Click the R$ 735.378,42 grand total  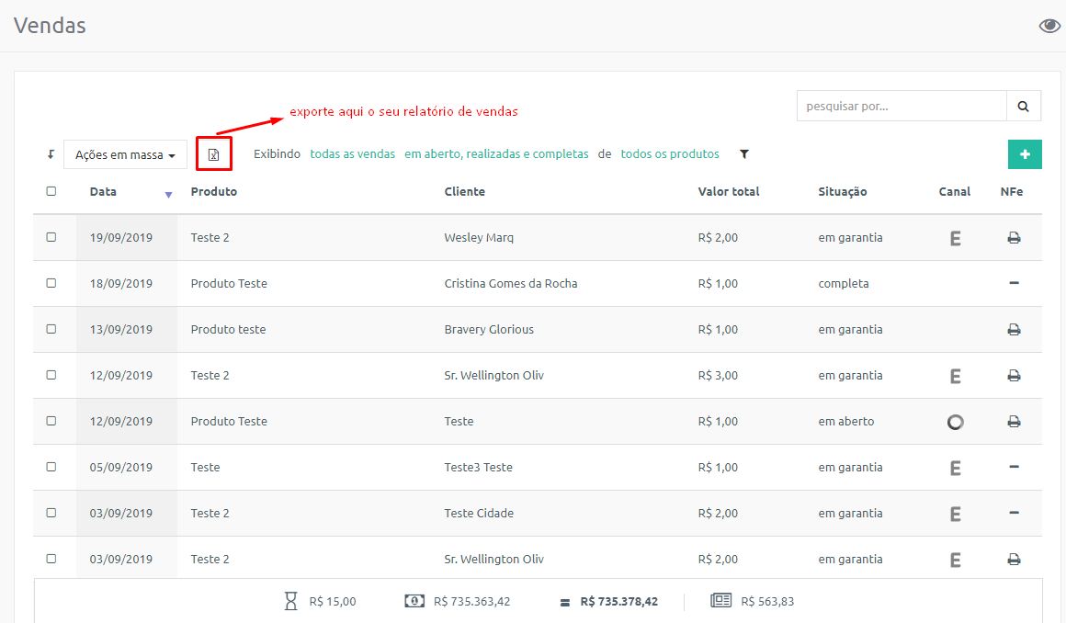pyautogui.click(x=618, y=601)
